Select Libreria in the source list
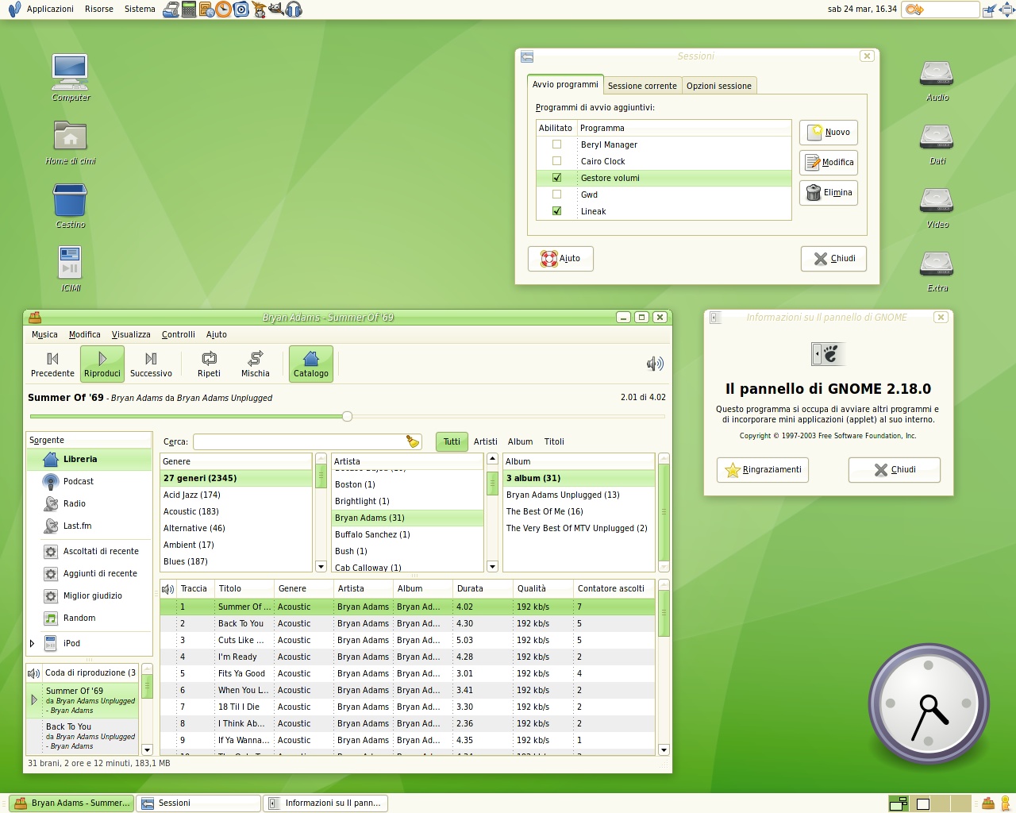The height and width of the screenshot is (813, 1016). 89,459
